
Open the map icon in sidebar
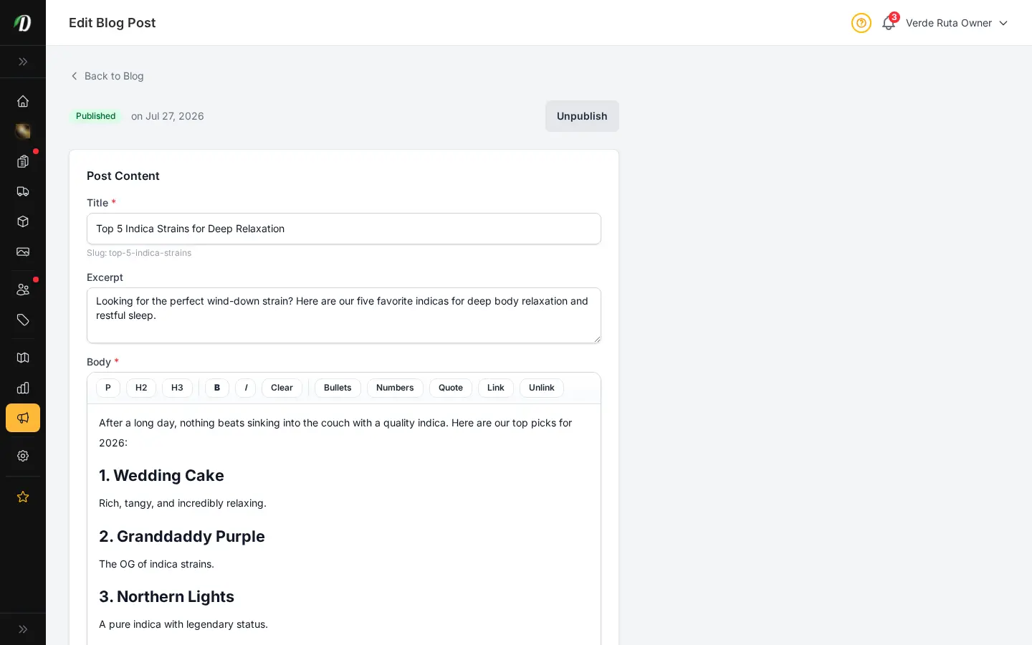tap(23, 358)
